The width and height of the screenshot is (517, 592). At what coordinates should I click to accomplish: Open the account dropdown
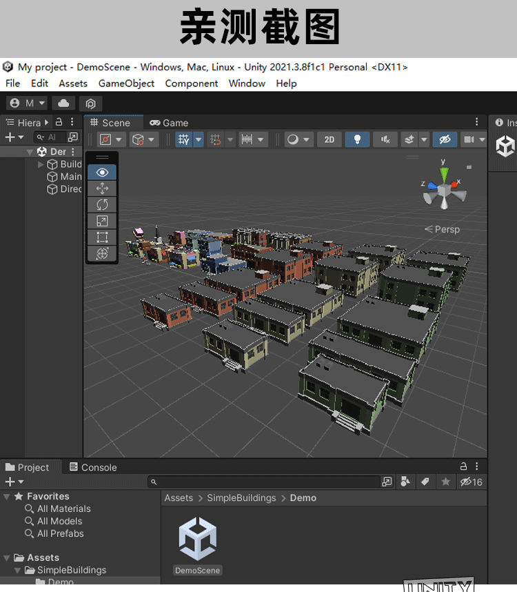point(28,103)
